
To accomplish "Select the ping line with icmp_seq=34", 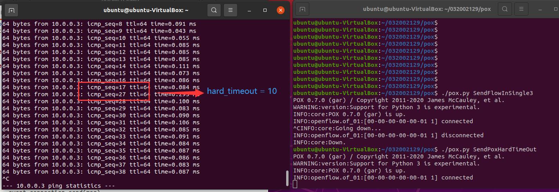I will pyautogui.click(x=101, y=144).
